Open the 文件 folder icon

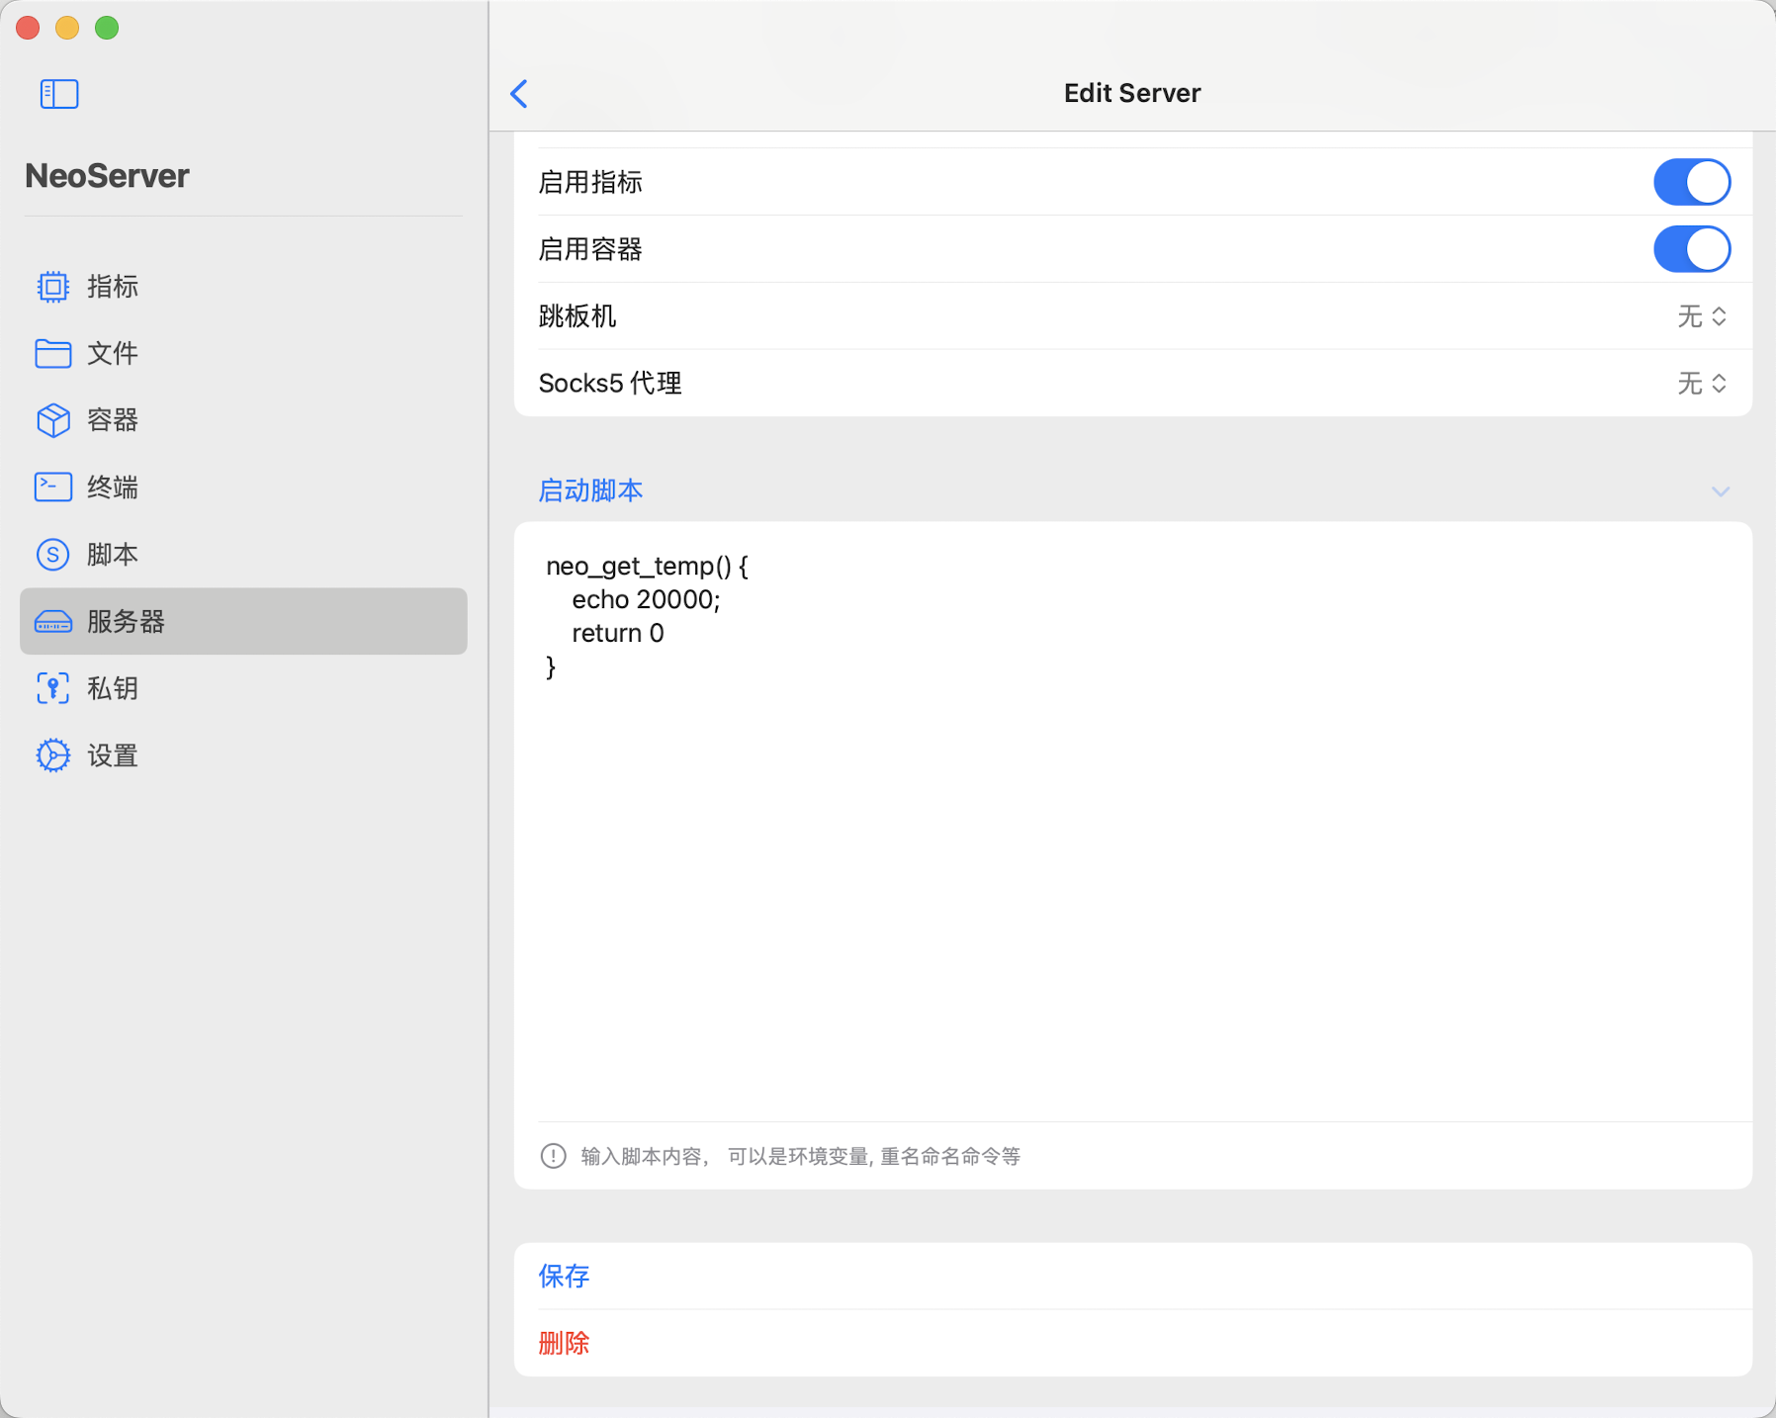click(x=53, y=353)
